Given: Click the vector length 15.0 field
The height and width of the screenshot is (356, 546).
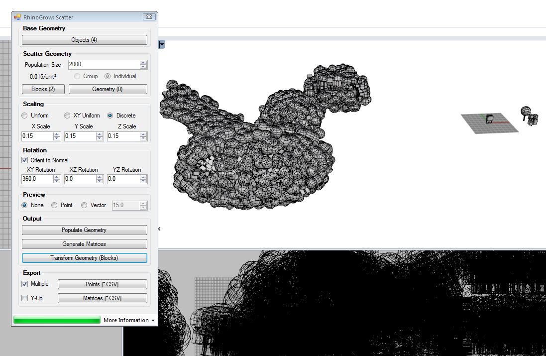Looking at the screenshot, I should pos(126,206).
